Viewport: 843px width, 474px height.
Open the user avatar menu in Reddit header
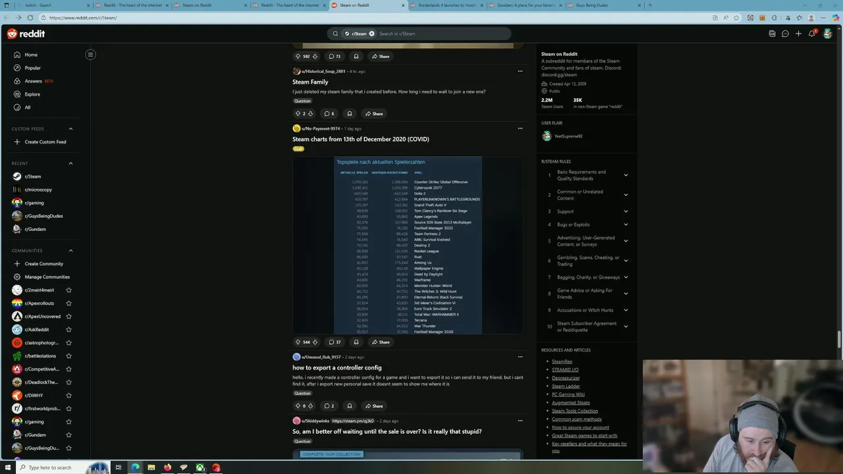[x=827, y=34]
